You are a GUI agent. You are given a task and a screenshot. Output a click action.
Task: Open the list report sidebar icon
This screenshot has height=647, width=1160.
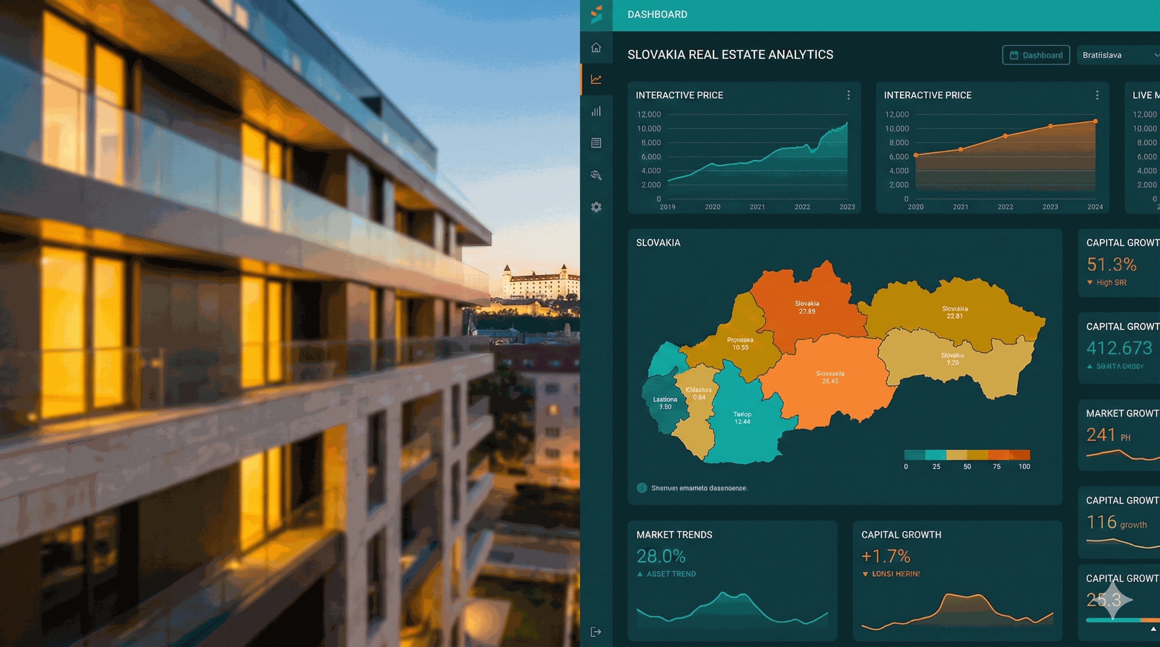[x=596, y=143]
